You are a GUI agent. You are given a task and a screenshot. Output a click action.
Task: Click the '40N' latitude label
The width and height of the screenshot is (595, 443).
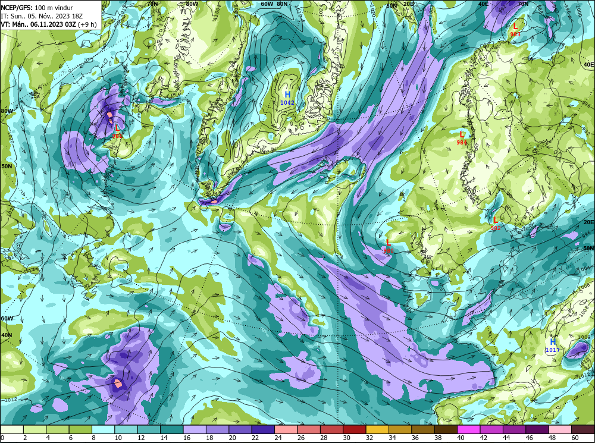tap(7, 335)
